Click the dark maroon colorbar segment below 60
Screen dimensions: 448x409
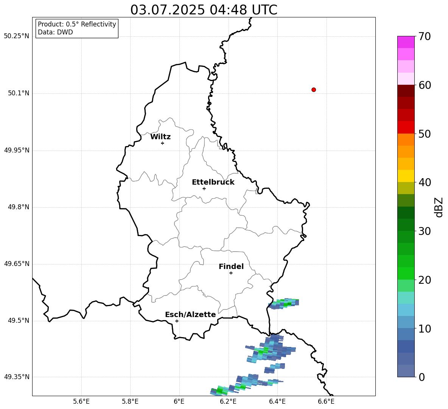click(406, 91)
